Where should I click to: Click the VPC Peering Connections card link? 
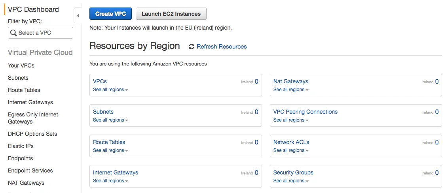306,112
